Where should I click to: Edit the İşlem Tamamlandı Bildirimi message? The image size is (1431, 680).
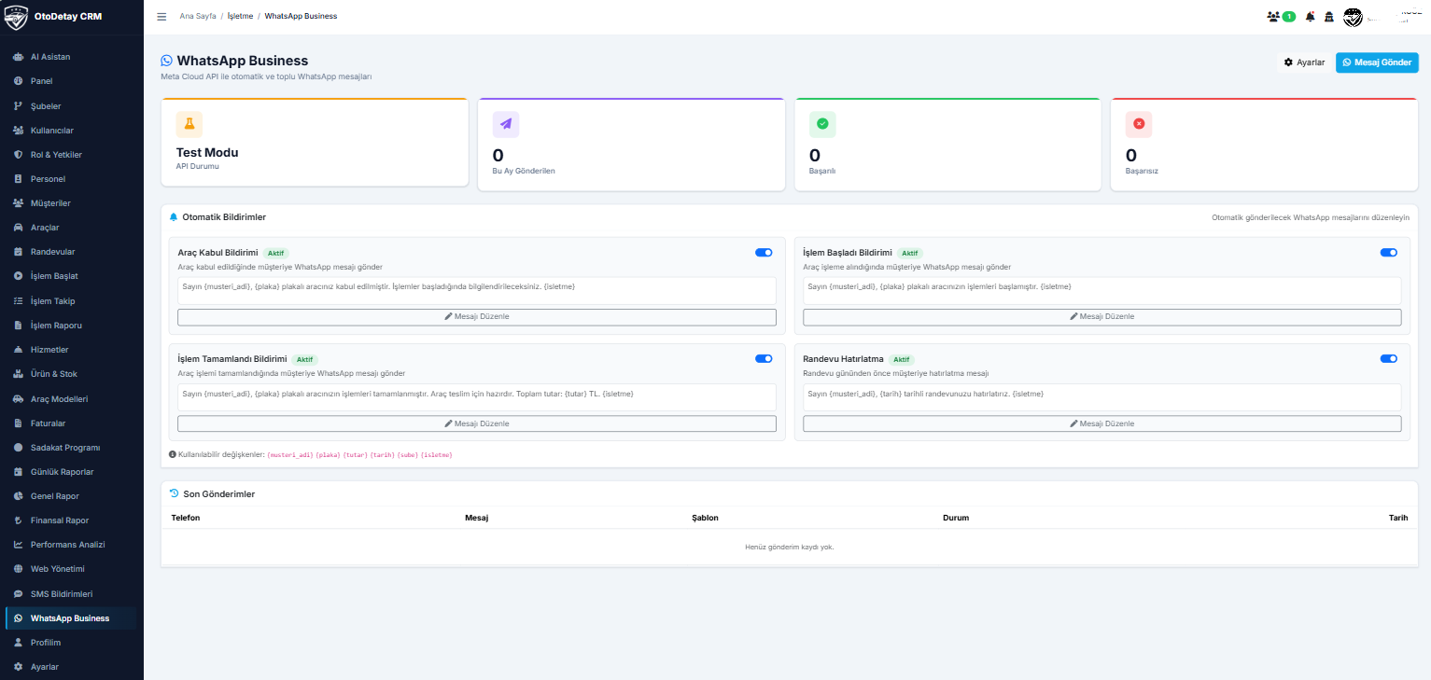point(477,423)
